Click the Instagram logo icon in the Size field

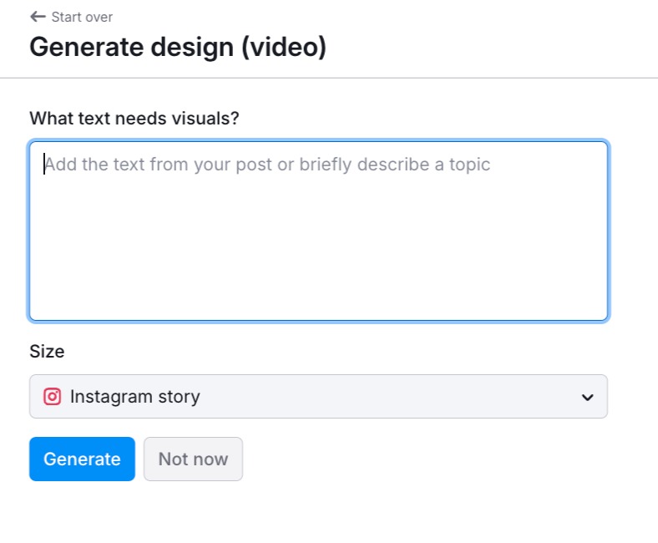[52, 397]
